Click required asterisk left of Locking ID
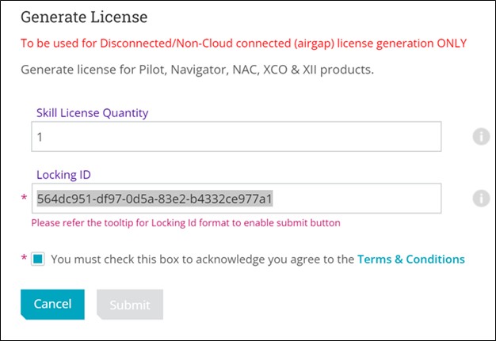The height and width of the screenshot is (341, 496). [x=24, y=199]
